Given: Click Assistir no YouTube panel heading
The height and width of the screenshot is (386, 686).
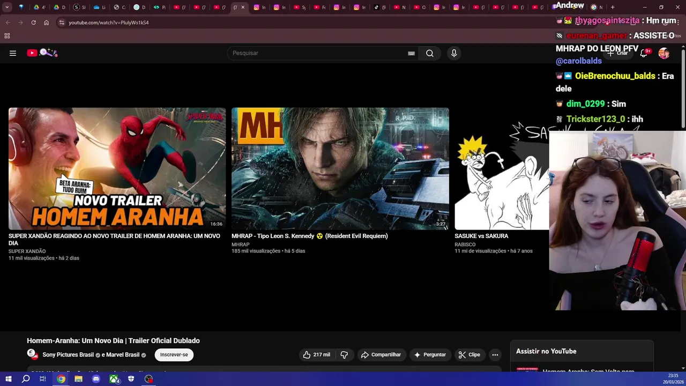Looking at the screenshot, I should [546, 351].
